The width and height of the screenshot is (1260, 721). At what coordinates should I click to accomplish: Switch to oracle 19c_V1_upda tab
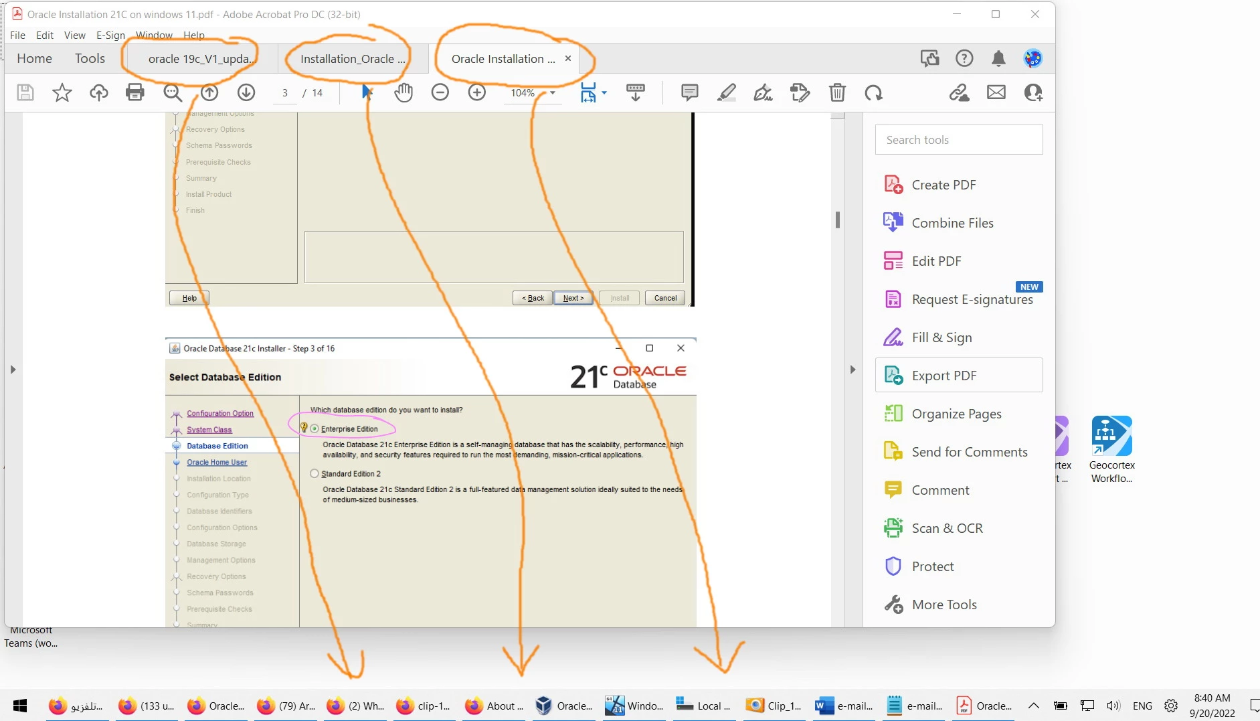click(x=201, y=59)
